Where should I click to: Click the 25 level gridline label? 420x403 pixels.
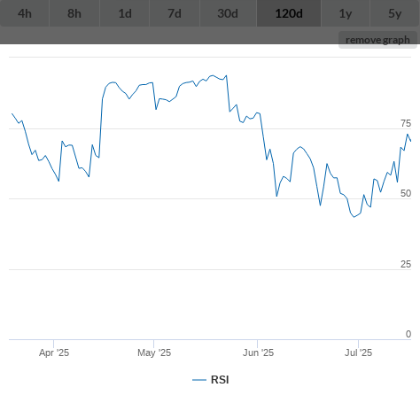click(406, 264)
